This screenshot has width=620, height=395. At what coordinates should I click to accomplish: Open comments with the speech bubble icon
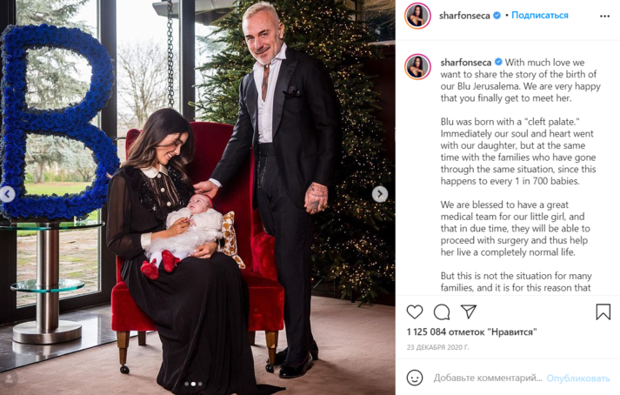point(441,311)
